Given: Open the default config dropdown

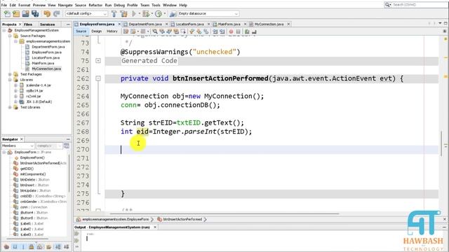Looking at the screenshot, I should point(86,13).
